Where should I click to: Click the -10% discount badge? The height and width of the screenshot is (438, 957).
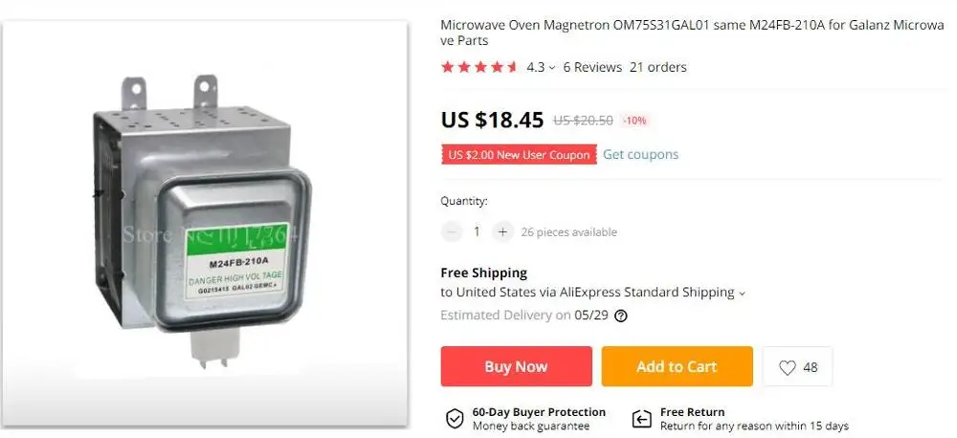click(x=634, y=120)
